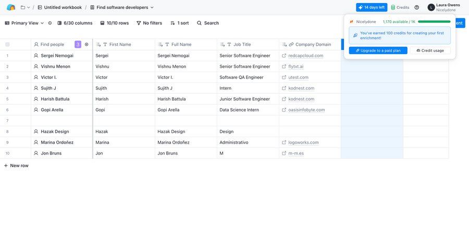Click the Clay rainbow logo icon
The width and height of the screenshot is (469, 252).
pyautogui.click(x=11, y=7)
